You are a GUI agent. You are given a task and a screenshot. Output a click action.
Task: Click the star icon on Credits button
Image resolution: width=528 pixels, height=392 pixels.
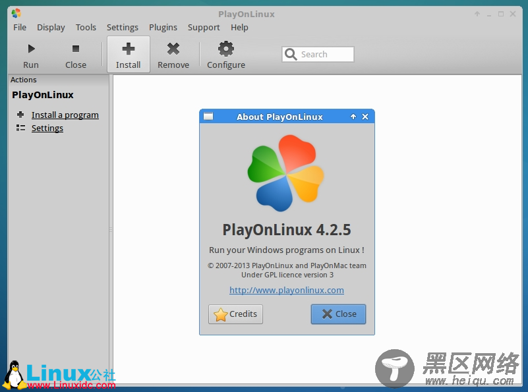[221, 315]
